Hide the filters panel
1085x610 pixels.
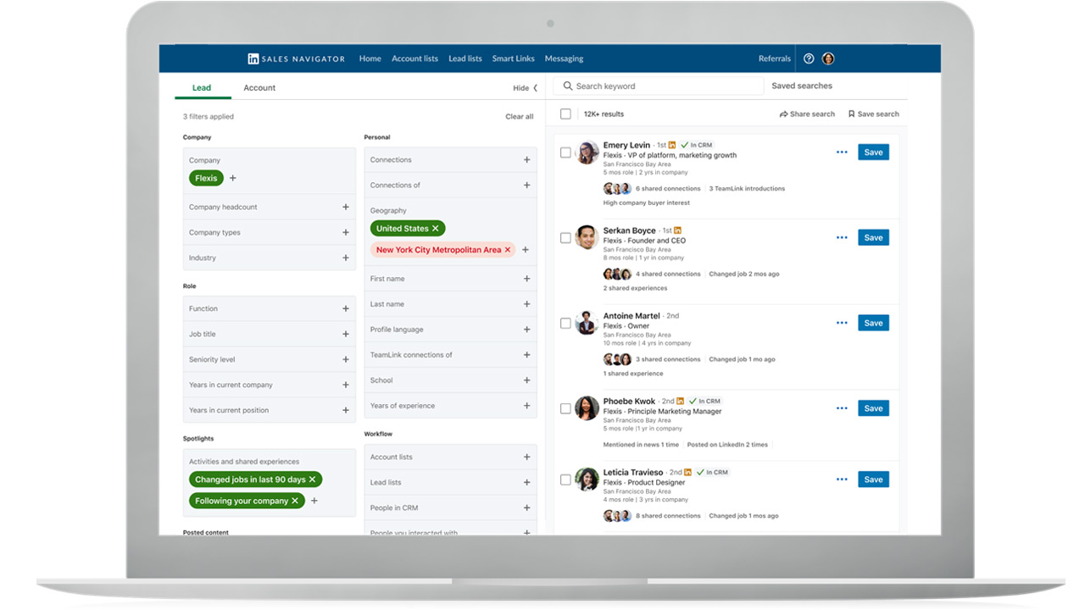(x=525, y=88)
